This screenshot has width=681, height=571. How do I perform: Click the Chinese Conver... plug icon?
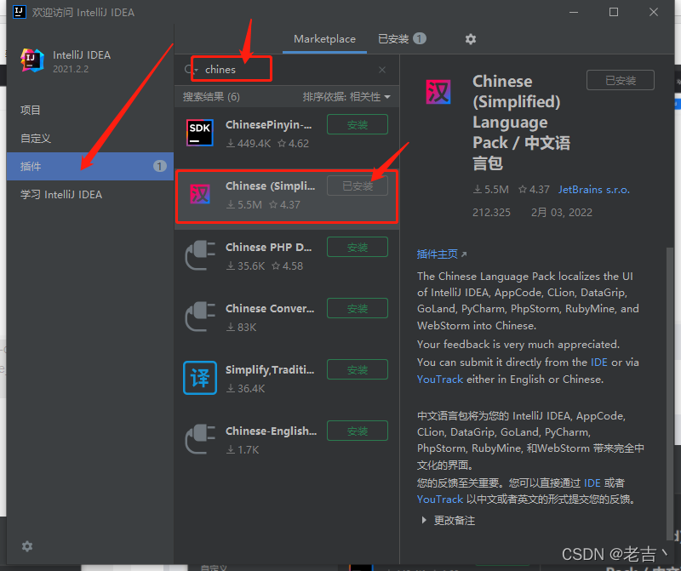pos(200,317)
